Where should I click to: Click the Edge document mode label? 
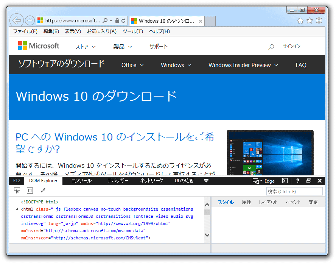(x=269, y=181)
